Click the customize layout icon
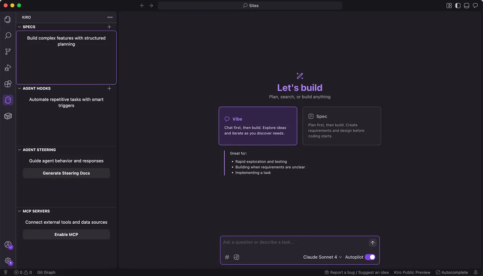 (449, 6)
